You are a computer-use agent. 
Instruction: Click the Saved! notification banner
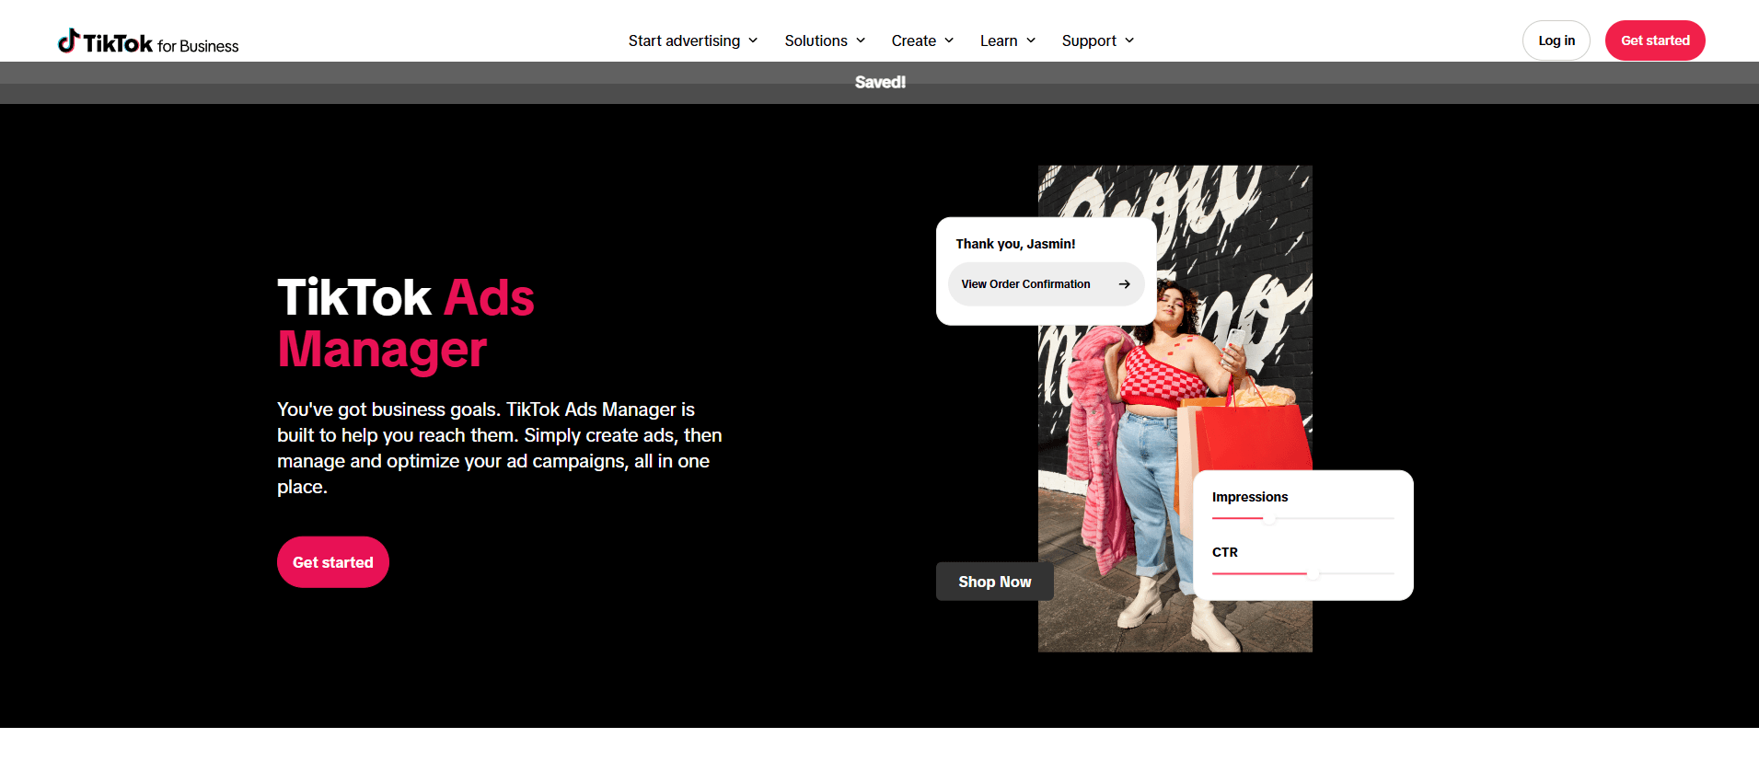point(880,83)
